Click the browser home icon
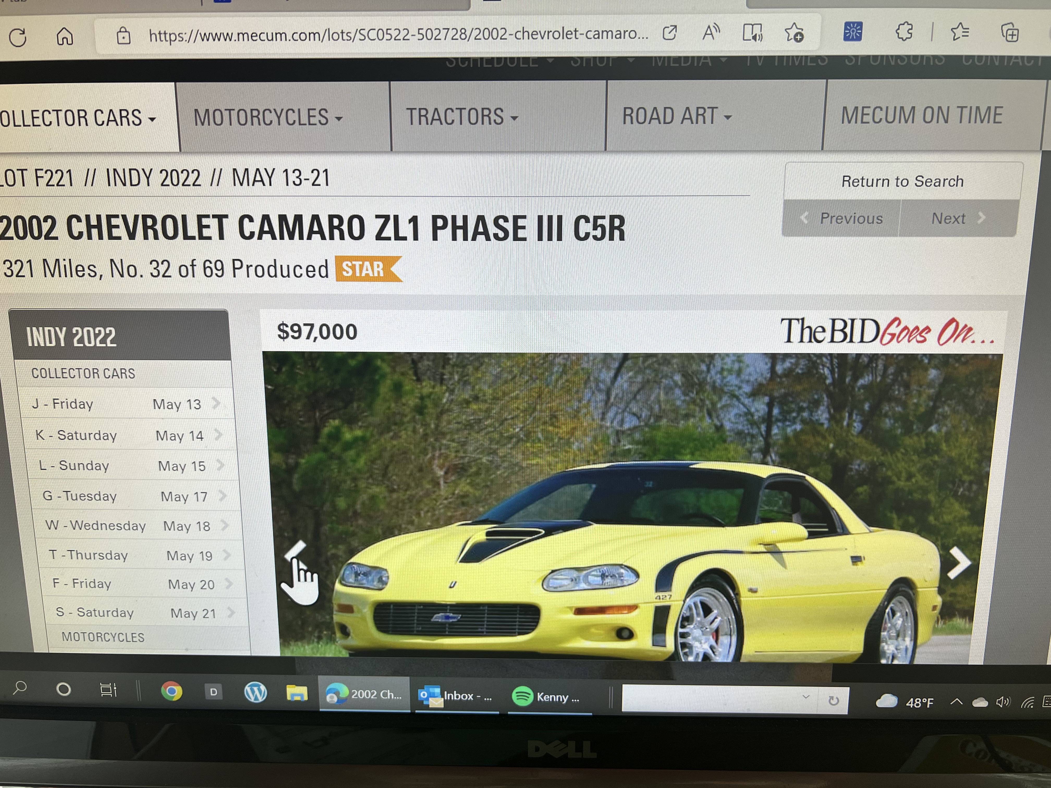The height and width of the screenshot is (788, 1051). 65,36
